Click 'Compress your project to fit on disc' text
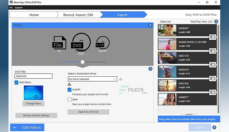 [x=90, y=94]
